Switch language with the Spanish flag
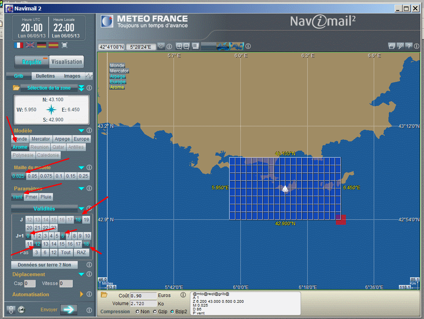Image resolution: width=424 pixels, height=319 pixels. point(53,45)
